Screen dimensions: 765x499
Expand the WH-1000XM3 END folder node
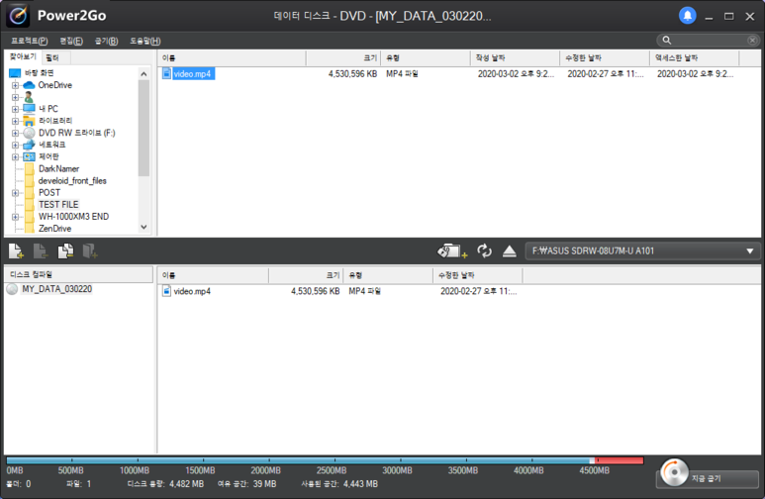point(15,217)
